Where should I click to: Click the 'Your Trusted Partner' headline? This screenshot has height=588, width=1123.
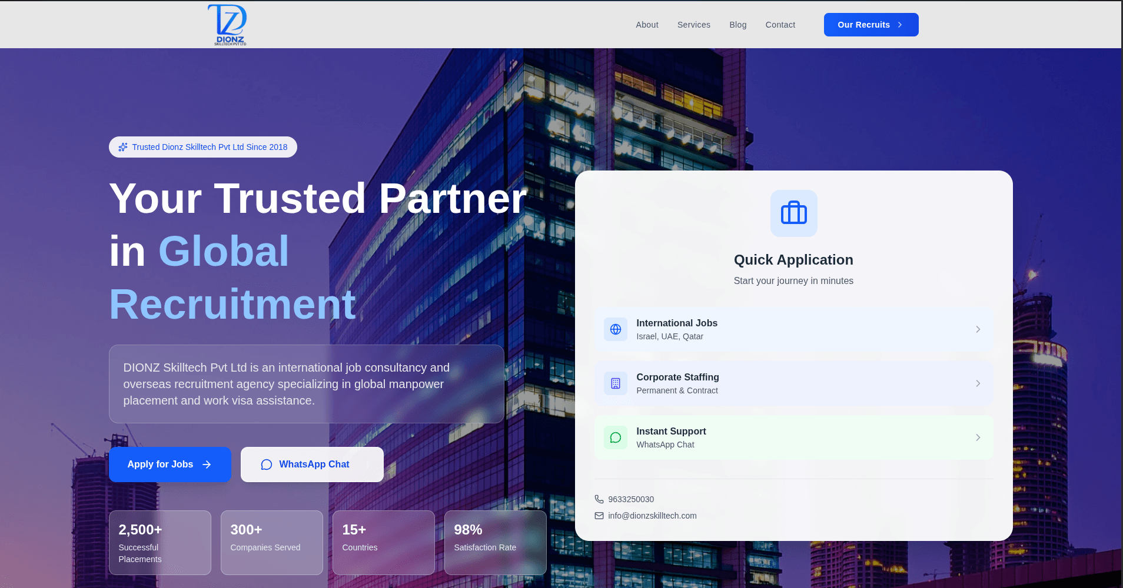318,198
